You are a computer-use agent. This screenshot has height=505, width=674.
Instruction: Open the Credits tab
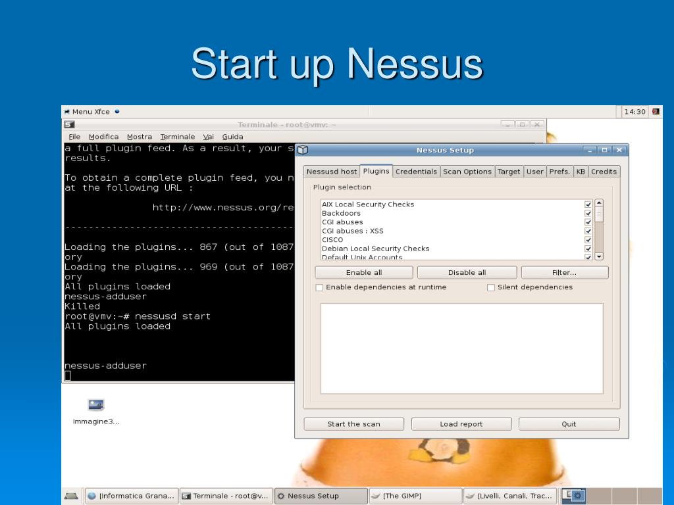click(604, 172)
